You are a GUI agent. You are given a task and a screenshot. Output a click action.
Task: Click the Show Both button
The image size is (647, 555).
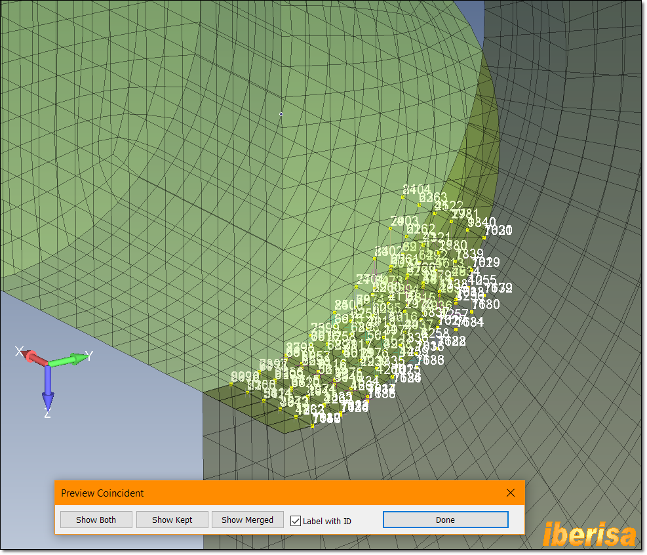coord(96,519)
